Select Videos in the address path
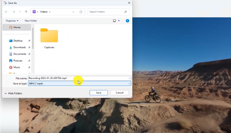The height and width of the screenshot is (133, 231). click(44, 12)
